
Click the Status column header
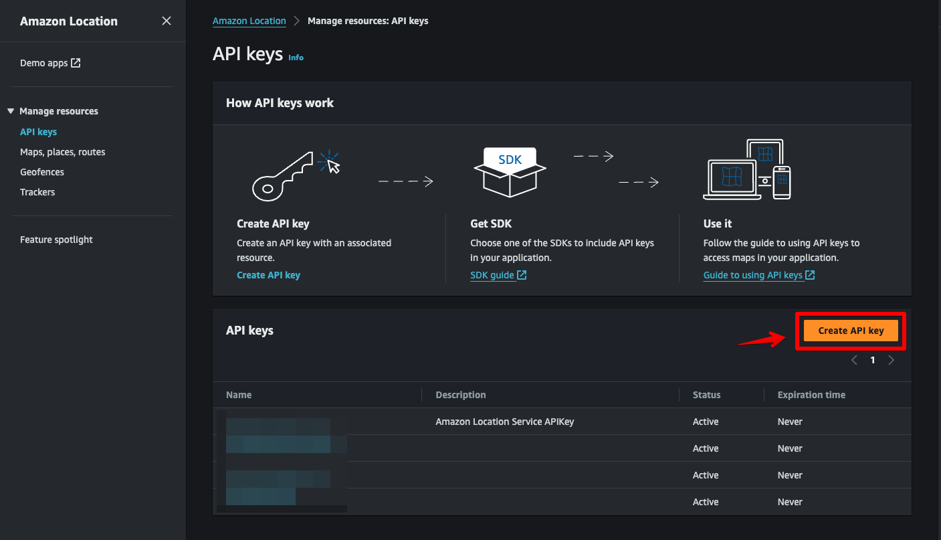click(706, 395)
